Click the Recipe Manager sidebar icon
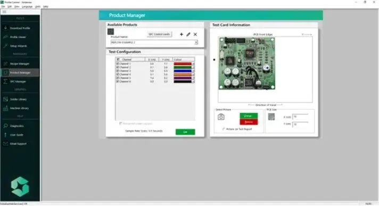The height and width of the screenshot is (206, 379). [5, 63]
